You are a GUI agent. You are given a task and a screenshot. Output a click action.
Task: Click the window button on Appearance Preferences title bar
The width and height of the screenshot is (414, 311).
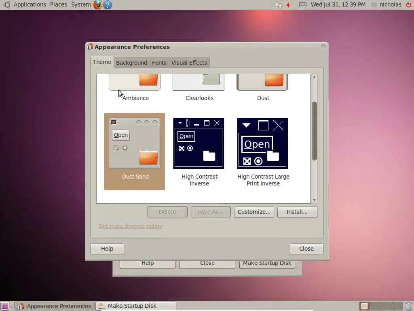[x=323, y=46]
